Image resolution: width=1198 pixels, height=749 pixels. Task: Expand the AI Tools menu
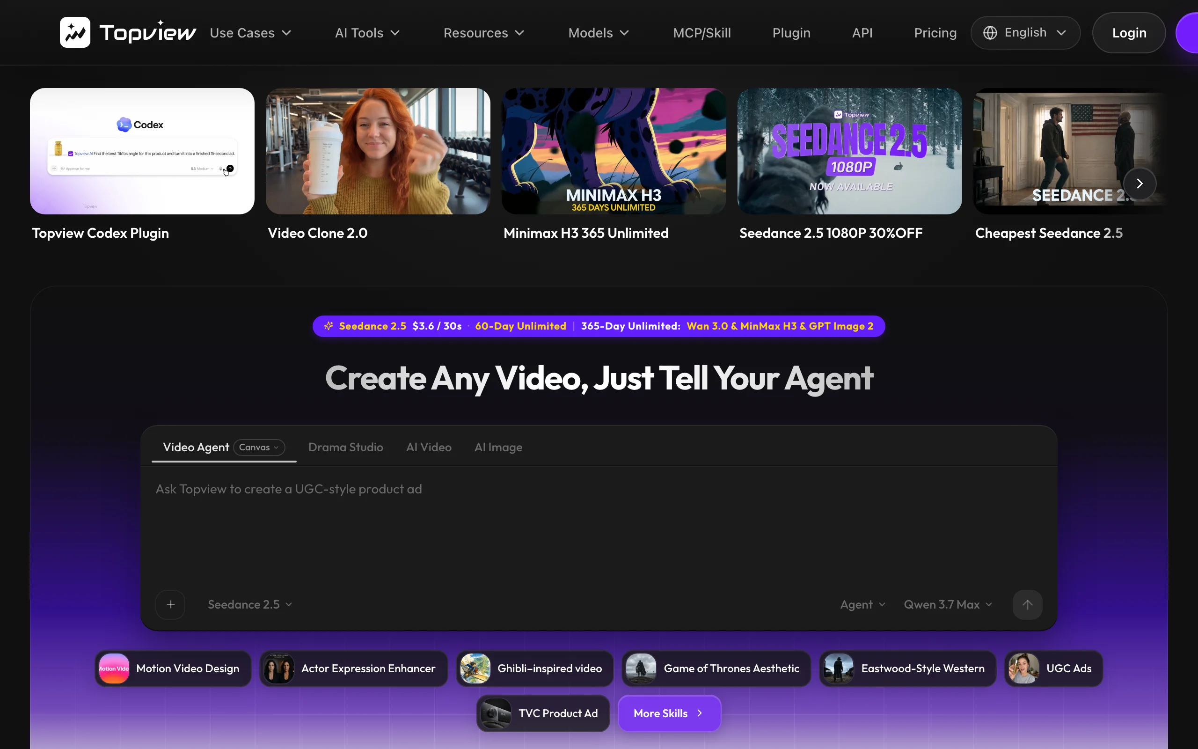367,33
